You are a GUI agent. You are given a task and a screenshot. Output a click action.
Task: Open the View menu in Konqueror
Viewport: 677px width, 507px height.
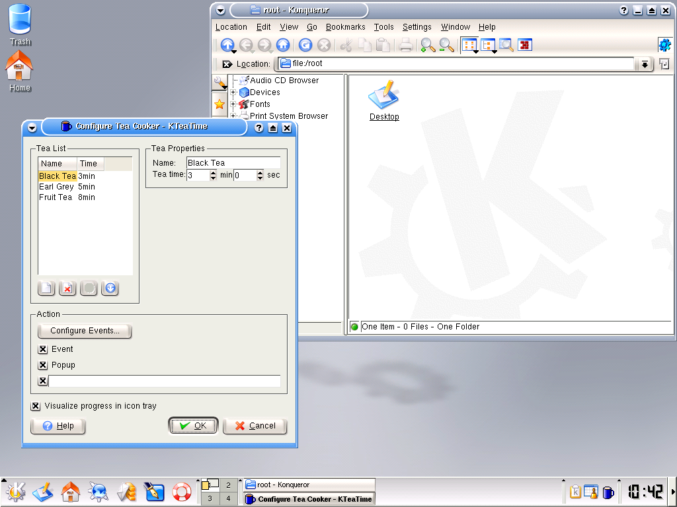click(x=289, y=27)
